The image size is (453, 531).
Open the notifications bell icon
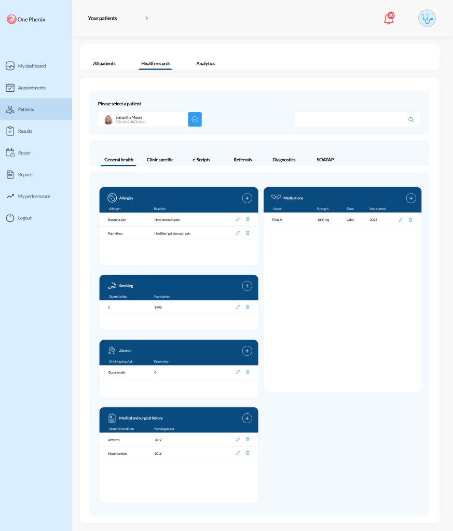point(388,19)
